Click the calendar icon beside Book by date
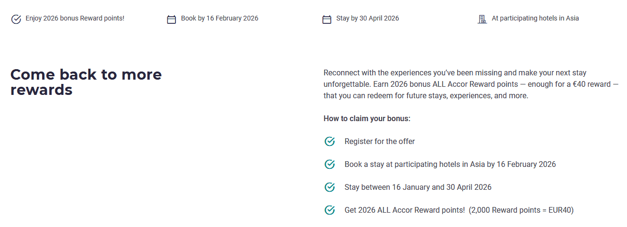Screen dimensions: 627x227 [171, 19]
